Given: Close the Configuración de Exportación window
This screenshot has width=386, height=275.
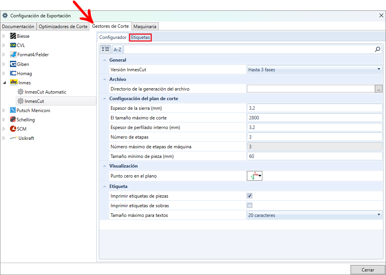Looking at the screenshot, I should coord(381,15).
